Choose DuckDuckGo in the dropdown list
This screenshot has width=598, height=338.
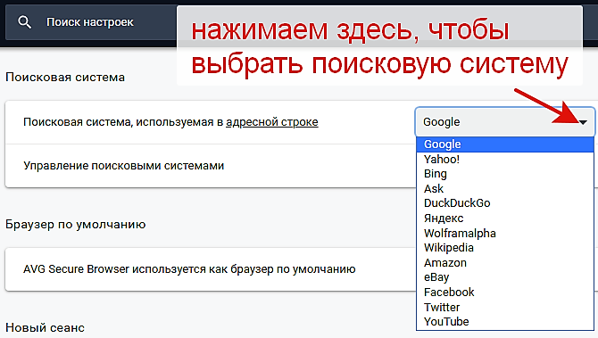point(505,203)
